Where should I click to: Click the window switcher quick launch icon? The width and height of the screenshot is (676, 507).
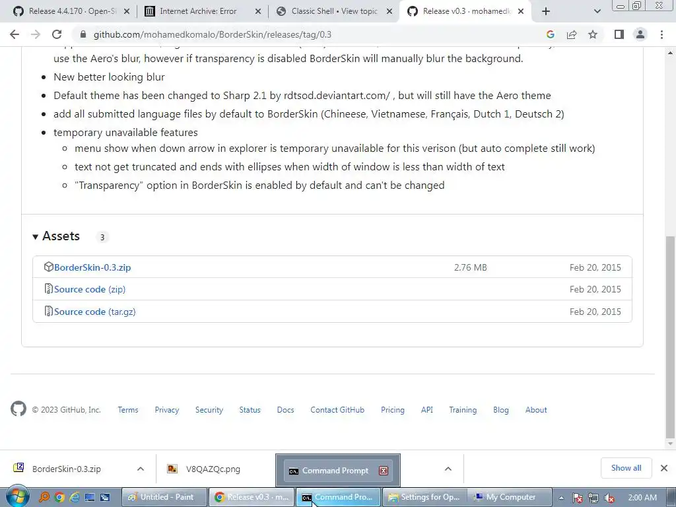(x=105, y=498)
